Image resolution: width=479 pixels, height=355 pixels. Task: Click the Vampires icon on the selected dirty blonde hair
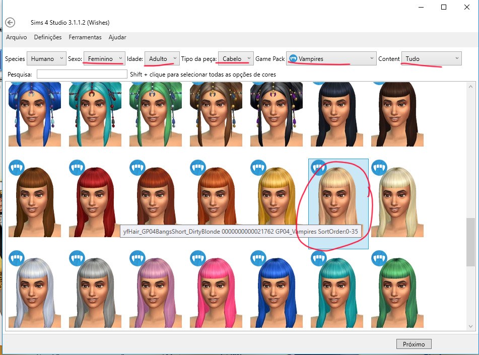tap(318, 168)
